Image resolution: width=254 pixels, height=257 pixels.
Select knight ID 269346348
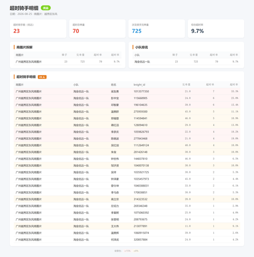point(141,206)
